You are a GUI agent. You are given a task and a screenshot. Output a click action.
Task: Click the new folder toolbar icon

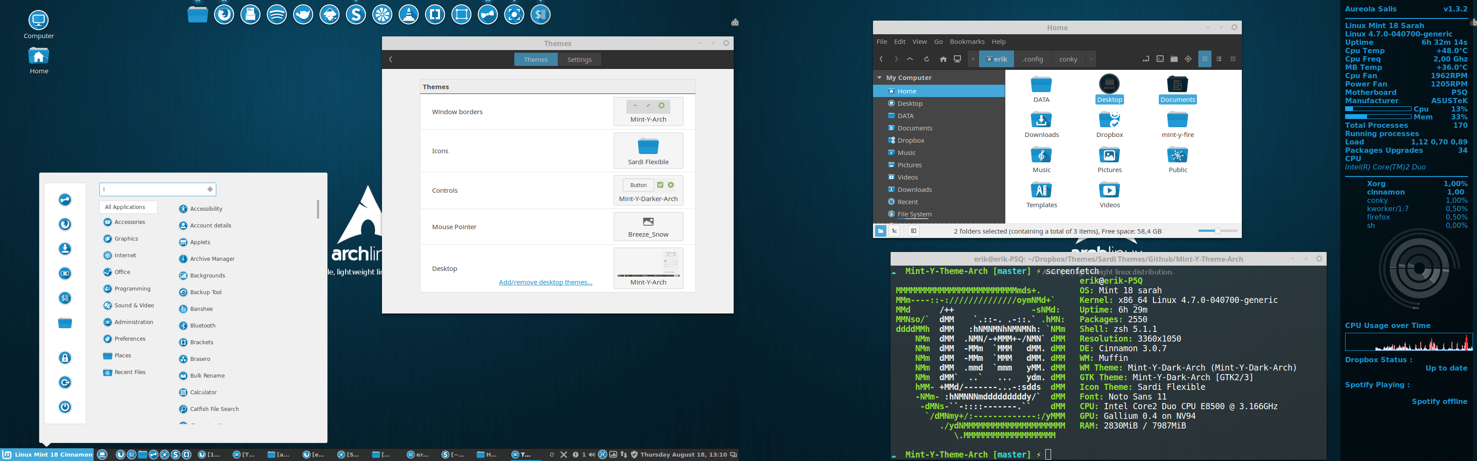point(1174,59)
